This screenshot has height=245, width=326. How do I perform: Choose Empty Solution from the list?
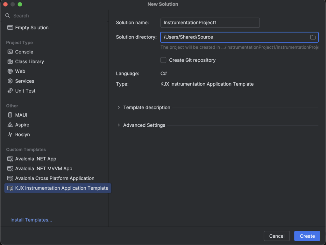[x=32, y=28]
